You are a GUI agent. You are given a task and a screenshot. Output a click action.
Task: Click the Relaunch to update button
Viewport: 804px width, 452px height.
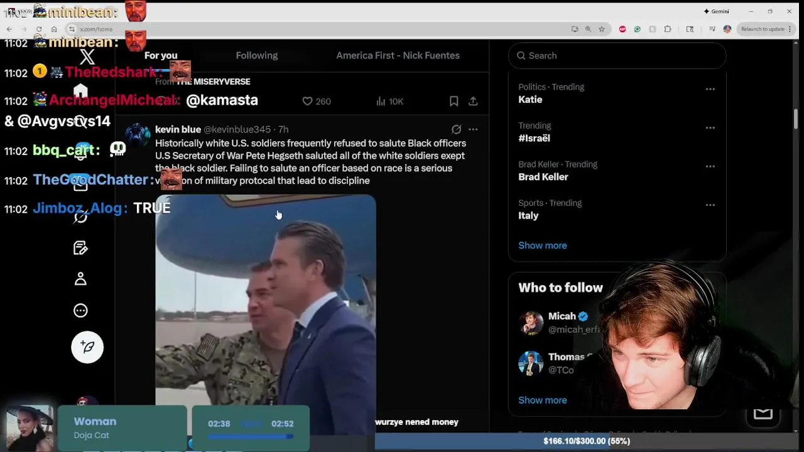tap(763, 29)
